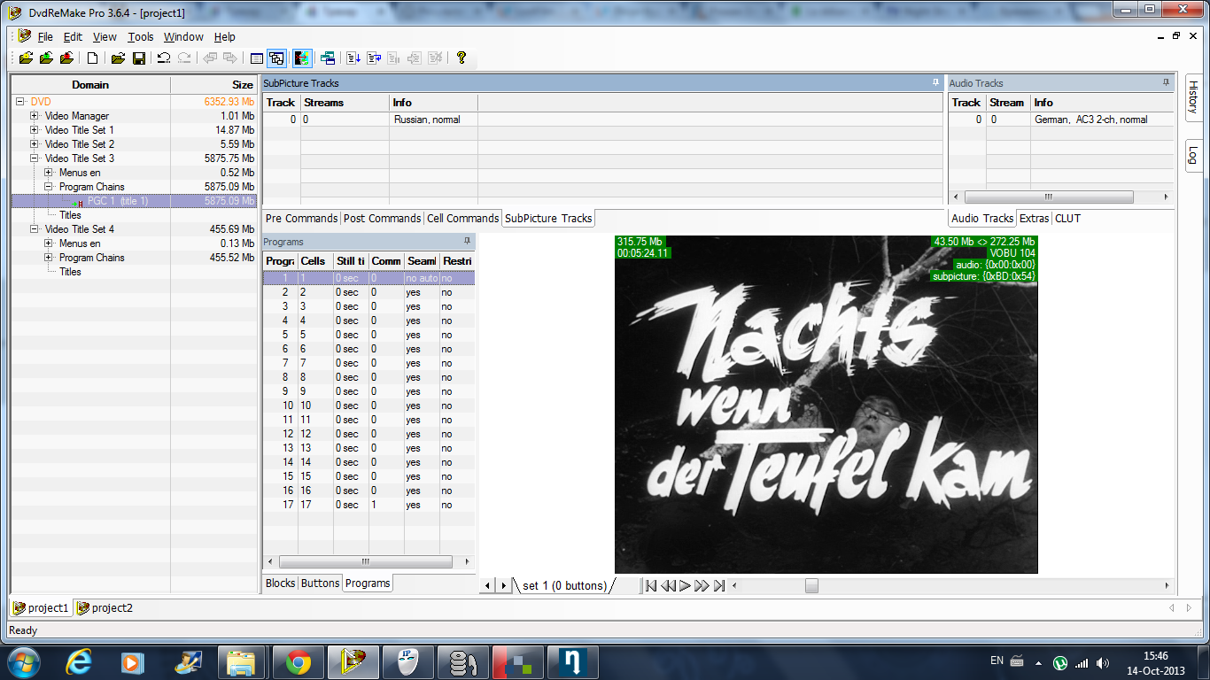
Task: Open Internet Explorer from the taskbar
Action: (x=80, y=662)
